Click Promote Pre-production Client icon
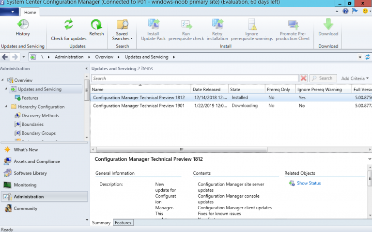 pos(293,30)
